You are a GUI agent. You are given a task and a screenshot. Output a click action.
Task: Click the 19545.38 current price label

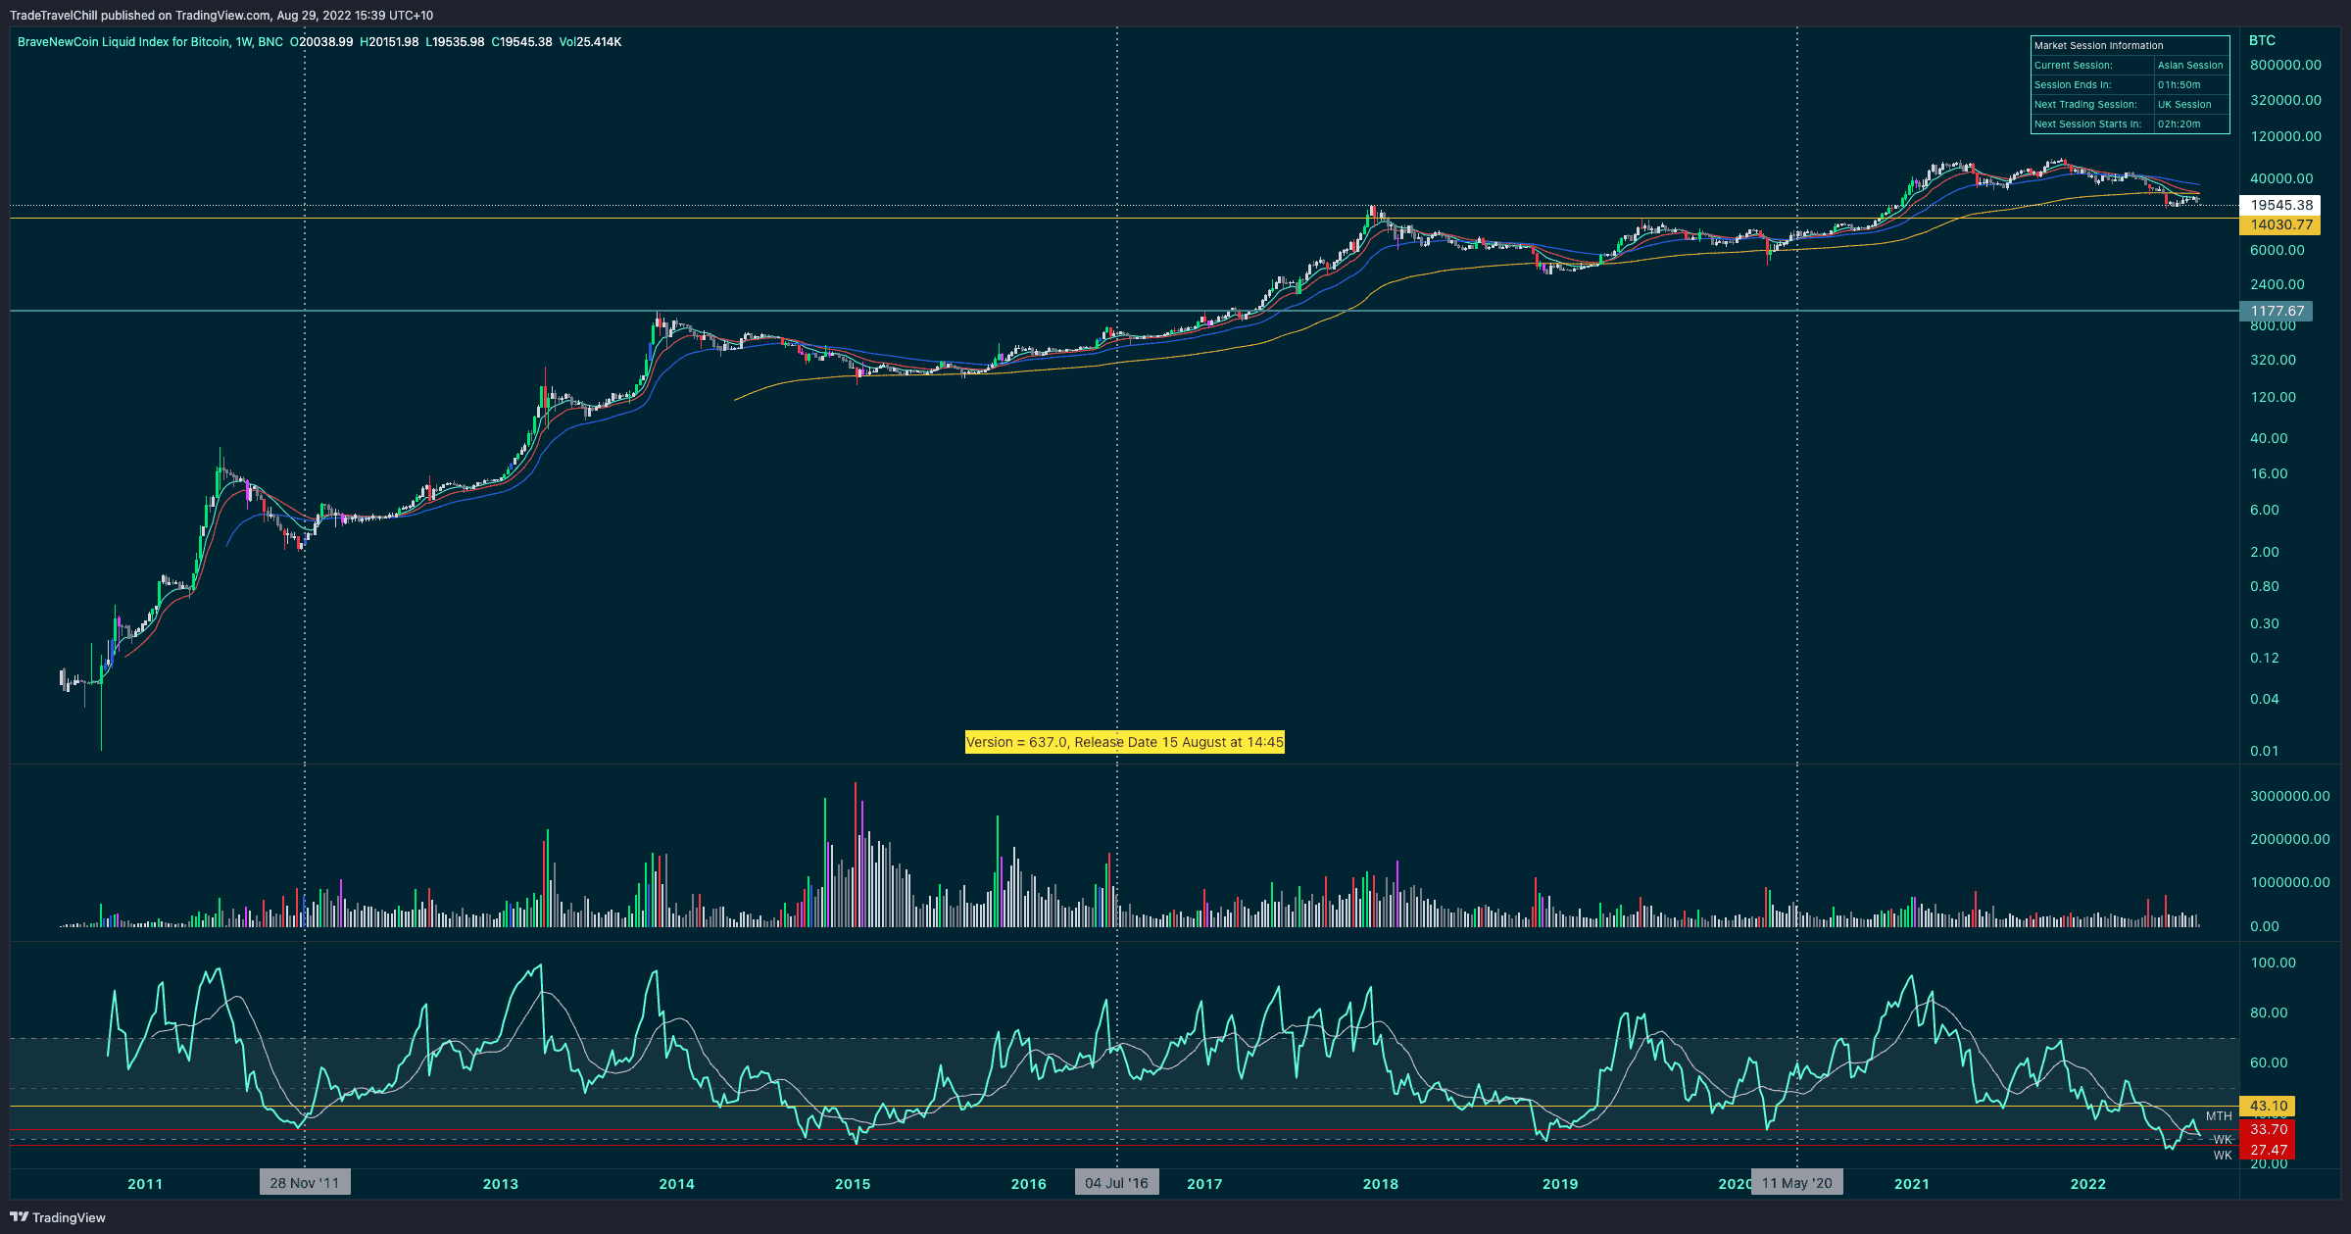pos(2280,205)
